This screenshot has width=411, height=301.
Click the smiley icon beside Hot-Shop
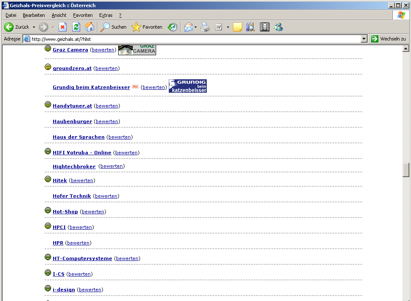(48, 210)
